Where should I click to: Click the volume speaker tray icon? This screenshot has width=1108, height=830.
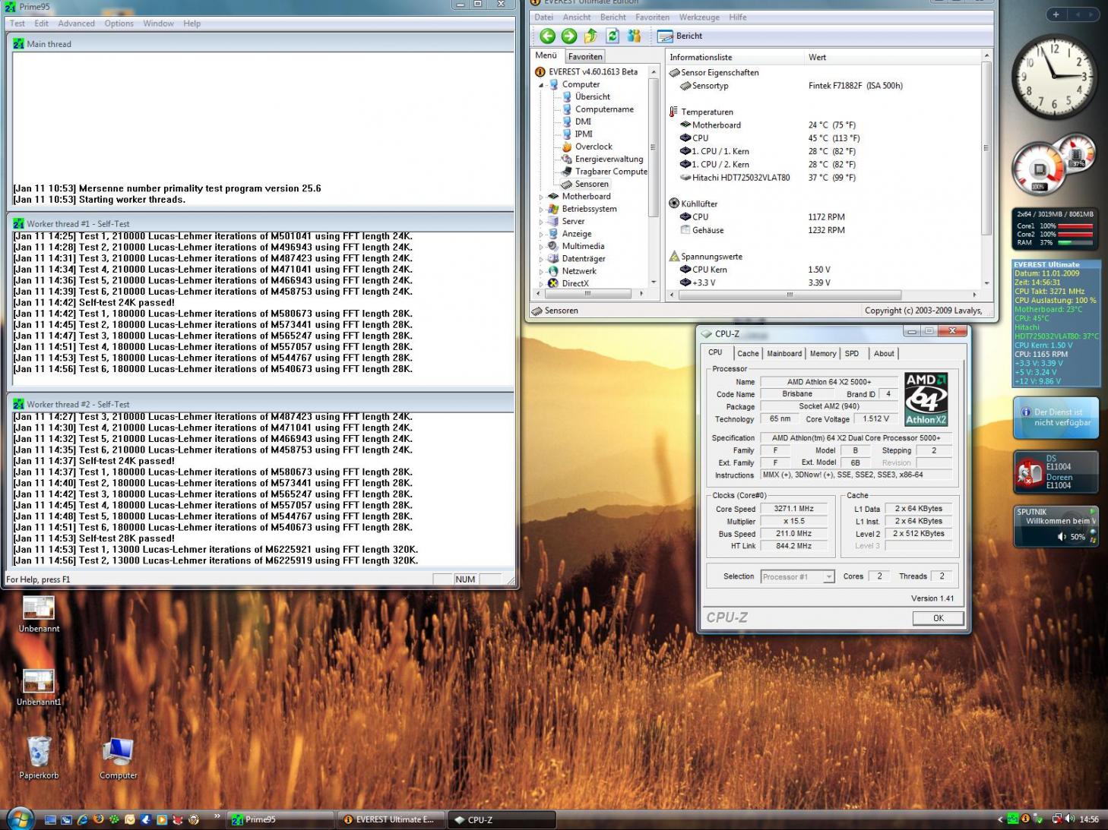click(1070, 819)
